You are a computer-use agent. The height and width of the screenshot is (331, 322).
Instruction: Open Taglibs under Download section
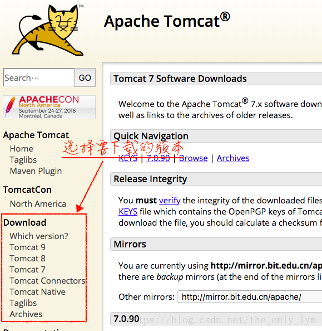point(23,303)
